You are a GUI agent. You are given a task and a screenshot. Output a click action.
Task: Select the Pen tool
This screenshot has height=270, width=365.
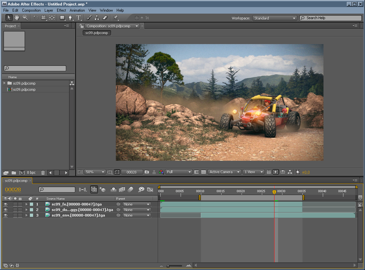70,18
